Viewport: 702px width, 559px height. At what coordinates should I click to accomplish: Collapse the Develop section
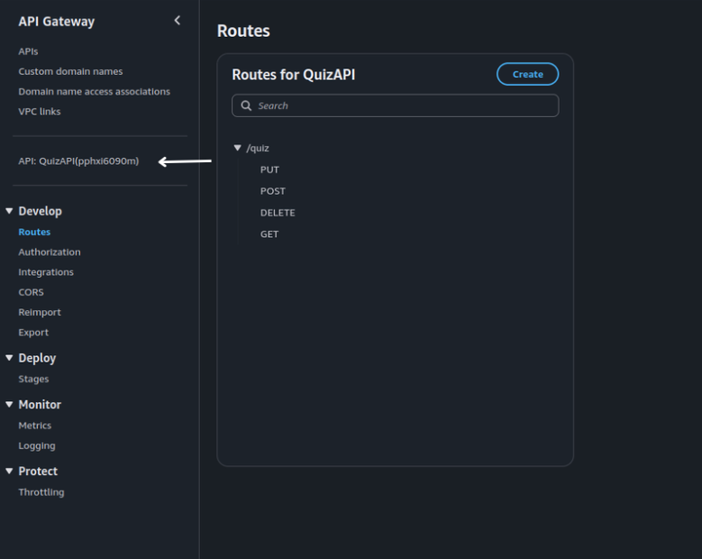[10, 211]
